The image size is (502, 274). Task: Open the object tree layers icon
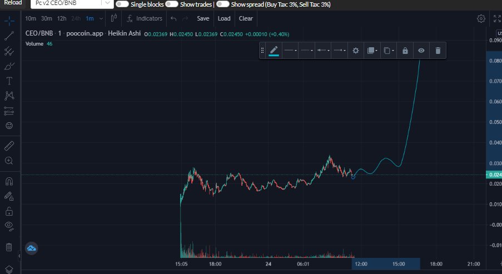click(x=9, y=269)
